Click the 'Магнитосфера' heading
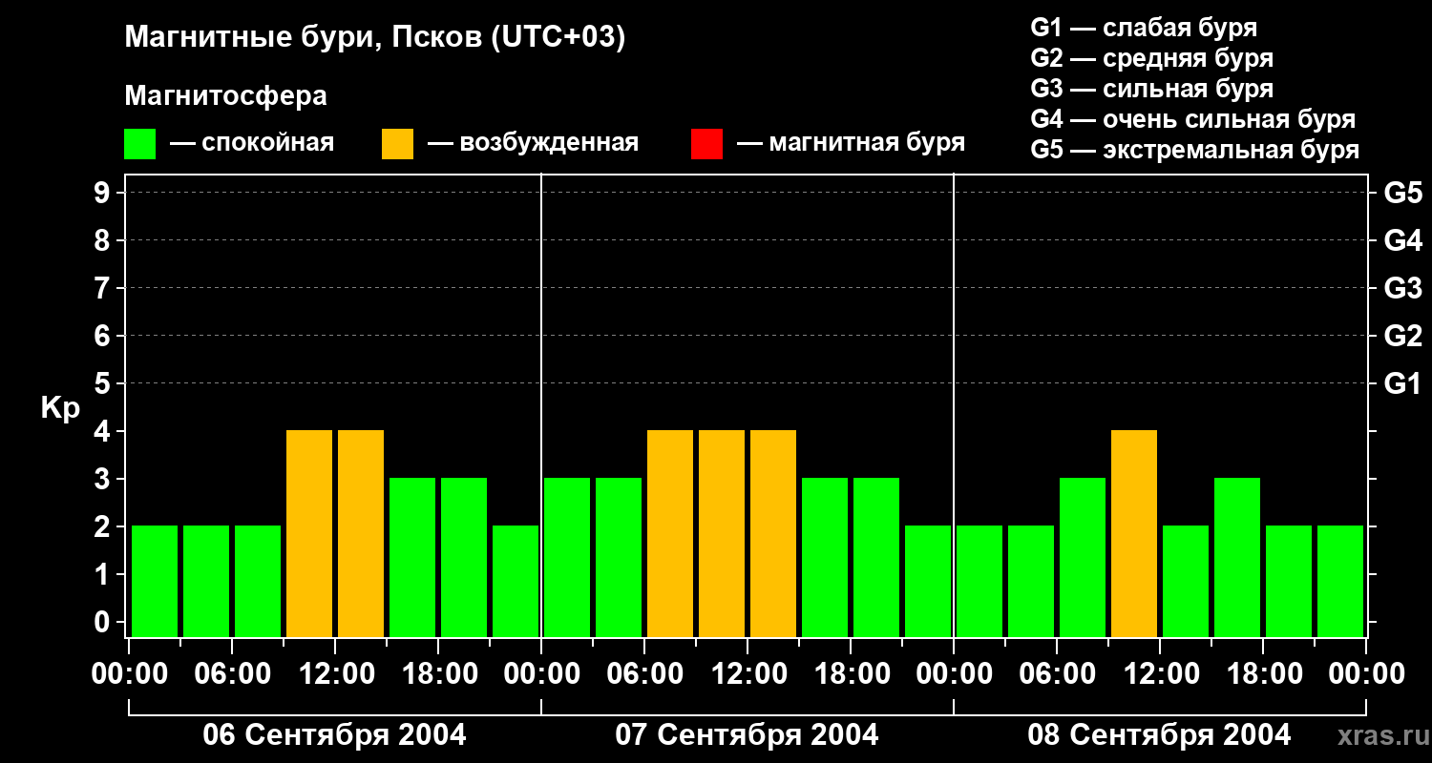1432x763 pixels. point(226,96)
